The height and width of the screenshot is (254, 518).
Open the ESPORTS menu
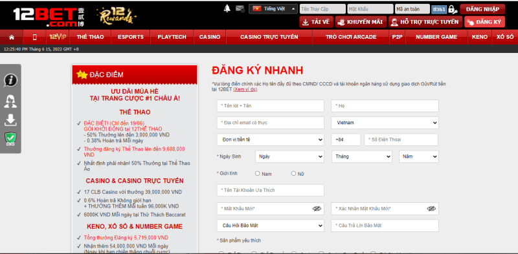(131, 37)
